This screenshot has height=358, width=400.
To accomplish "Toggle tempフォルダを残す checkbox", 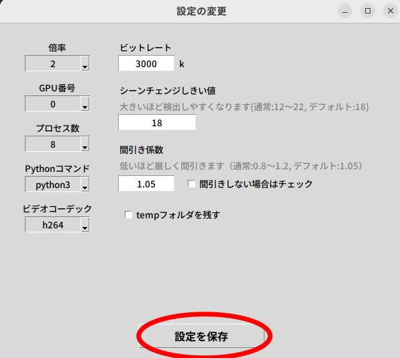I will [x=128, y=215].
